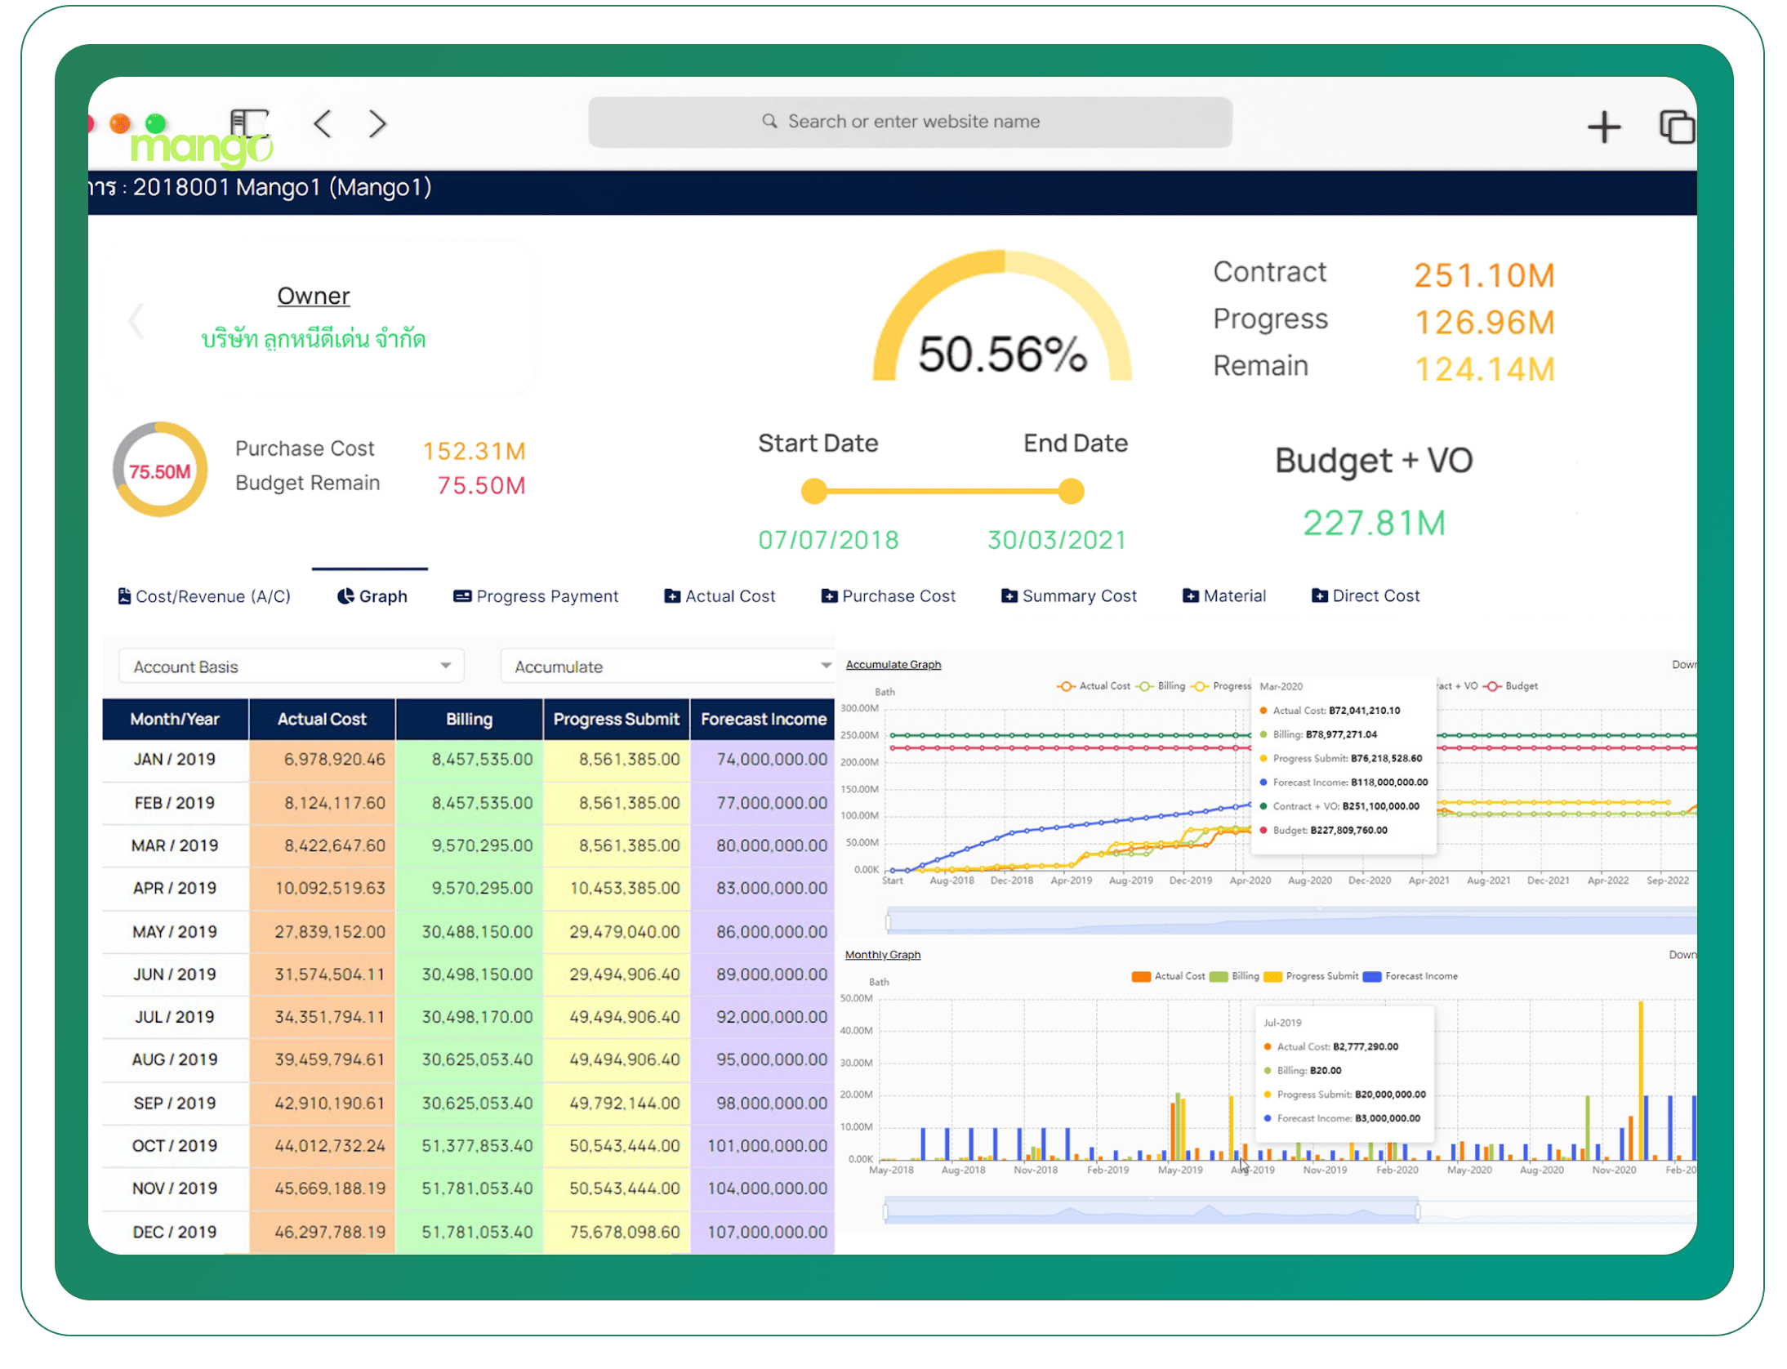Click the Accumulate Graph zoom range slider
Screen dimensions: 1787x1369
1290,922
